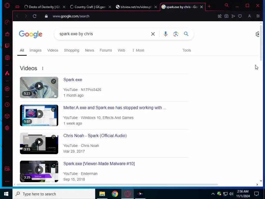Search by image with Google Lens
The image size is (265, 199).
click(176, 34)
